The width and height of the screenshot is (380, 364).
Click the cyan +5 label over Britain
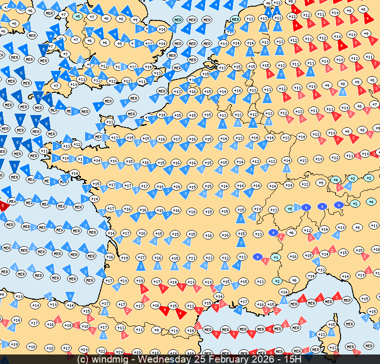77,17
